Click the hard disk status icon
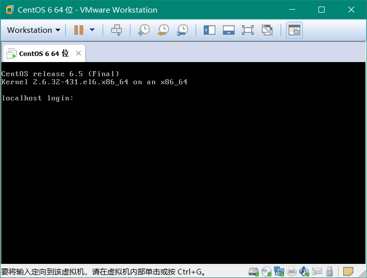Image resolution: width=367 pixels, height=278 pixels. click(x=253, y=271)
